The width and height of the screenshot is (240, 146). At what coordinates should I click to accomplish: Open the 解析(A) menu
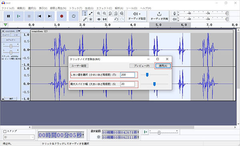tap(119, 8)
